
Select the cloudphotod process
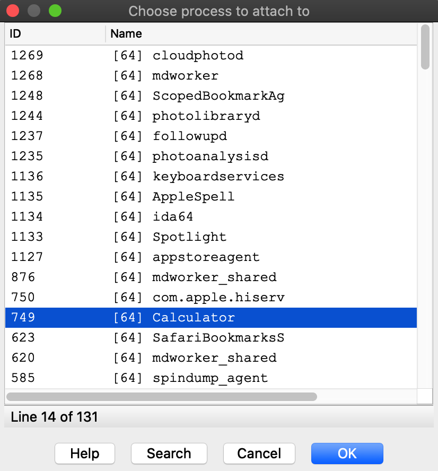pos(198,56)
